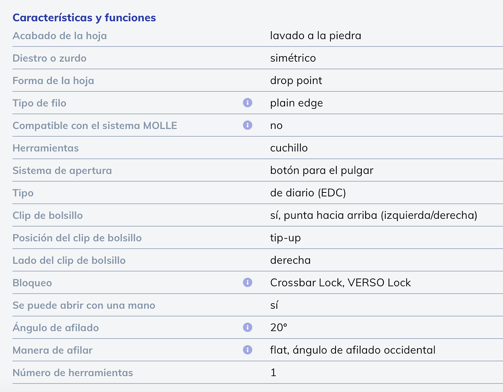Image resolution: width=503 pixels, height=392 pixels.
Task: Click 'flat, ángulo de afilado occidental' text
Action: tap(352, 350)
